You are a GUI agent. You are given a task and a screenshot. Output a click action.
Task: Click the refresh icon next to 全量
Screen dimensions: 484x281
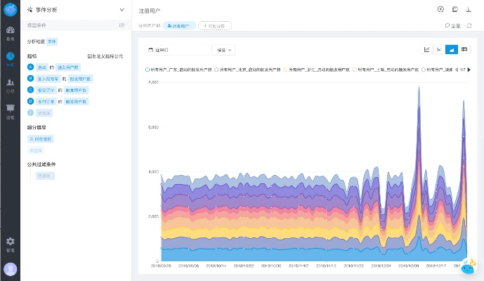[469, 25]
